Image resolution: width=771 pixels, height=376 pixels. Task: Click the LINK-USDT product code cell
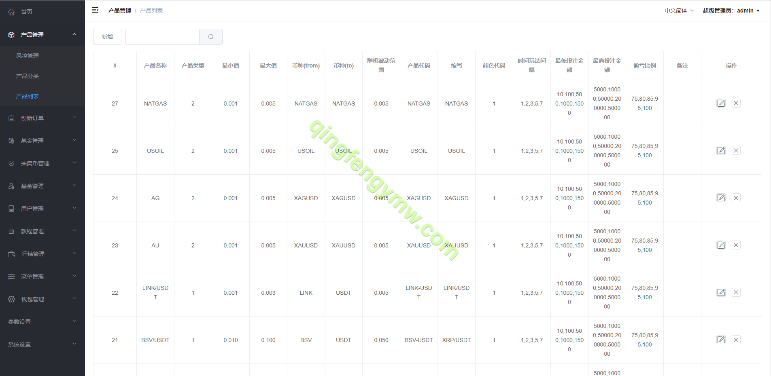point(419,292)
